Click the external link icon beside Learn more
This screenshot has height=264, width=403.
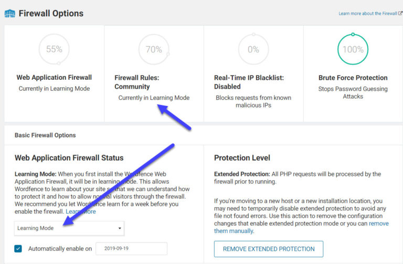click(400, 13)
